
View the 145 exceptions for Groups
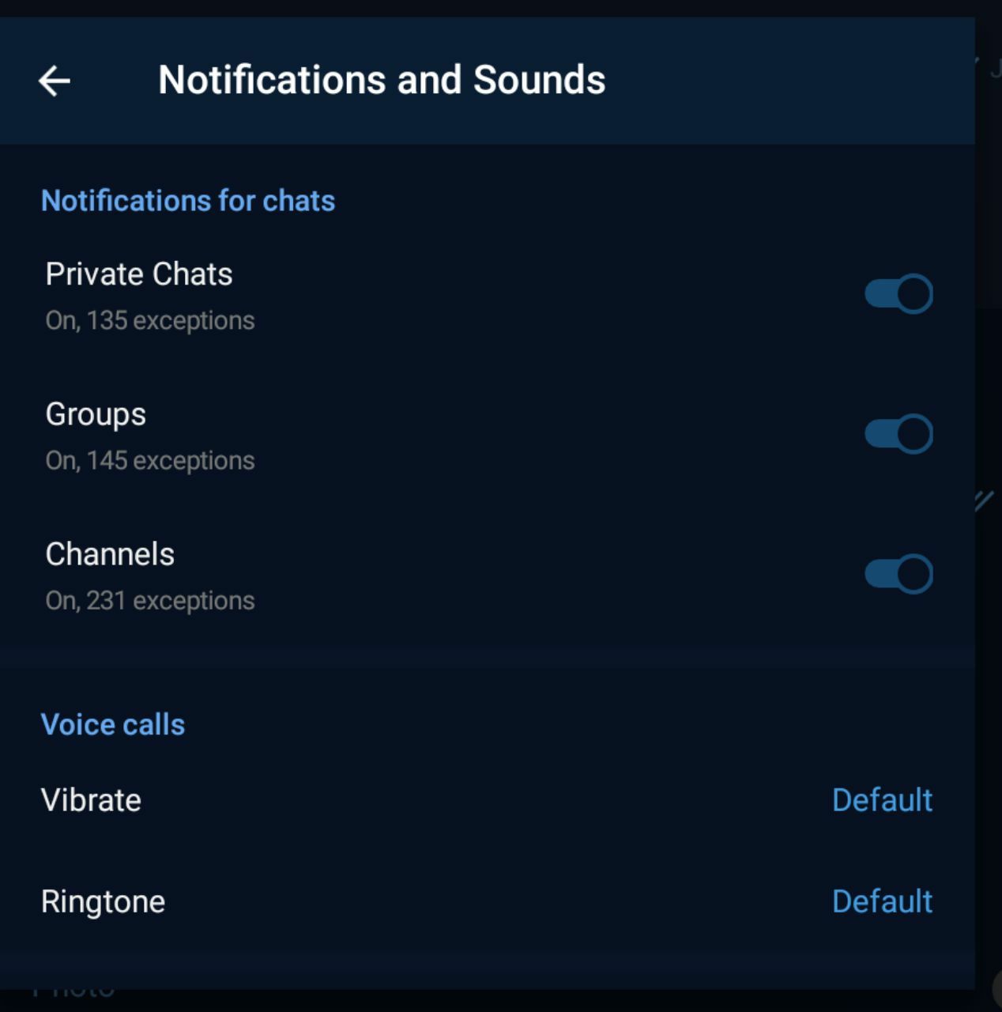coord(150,461)
